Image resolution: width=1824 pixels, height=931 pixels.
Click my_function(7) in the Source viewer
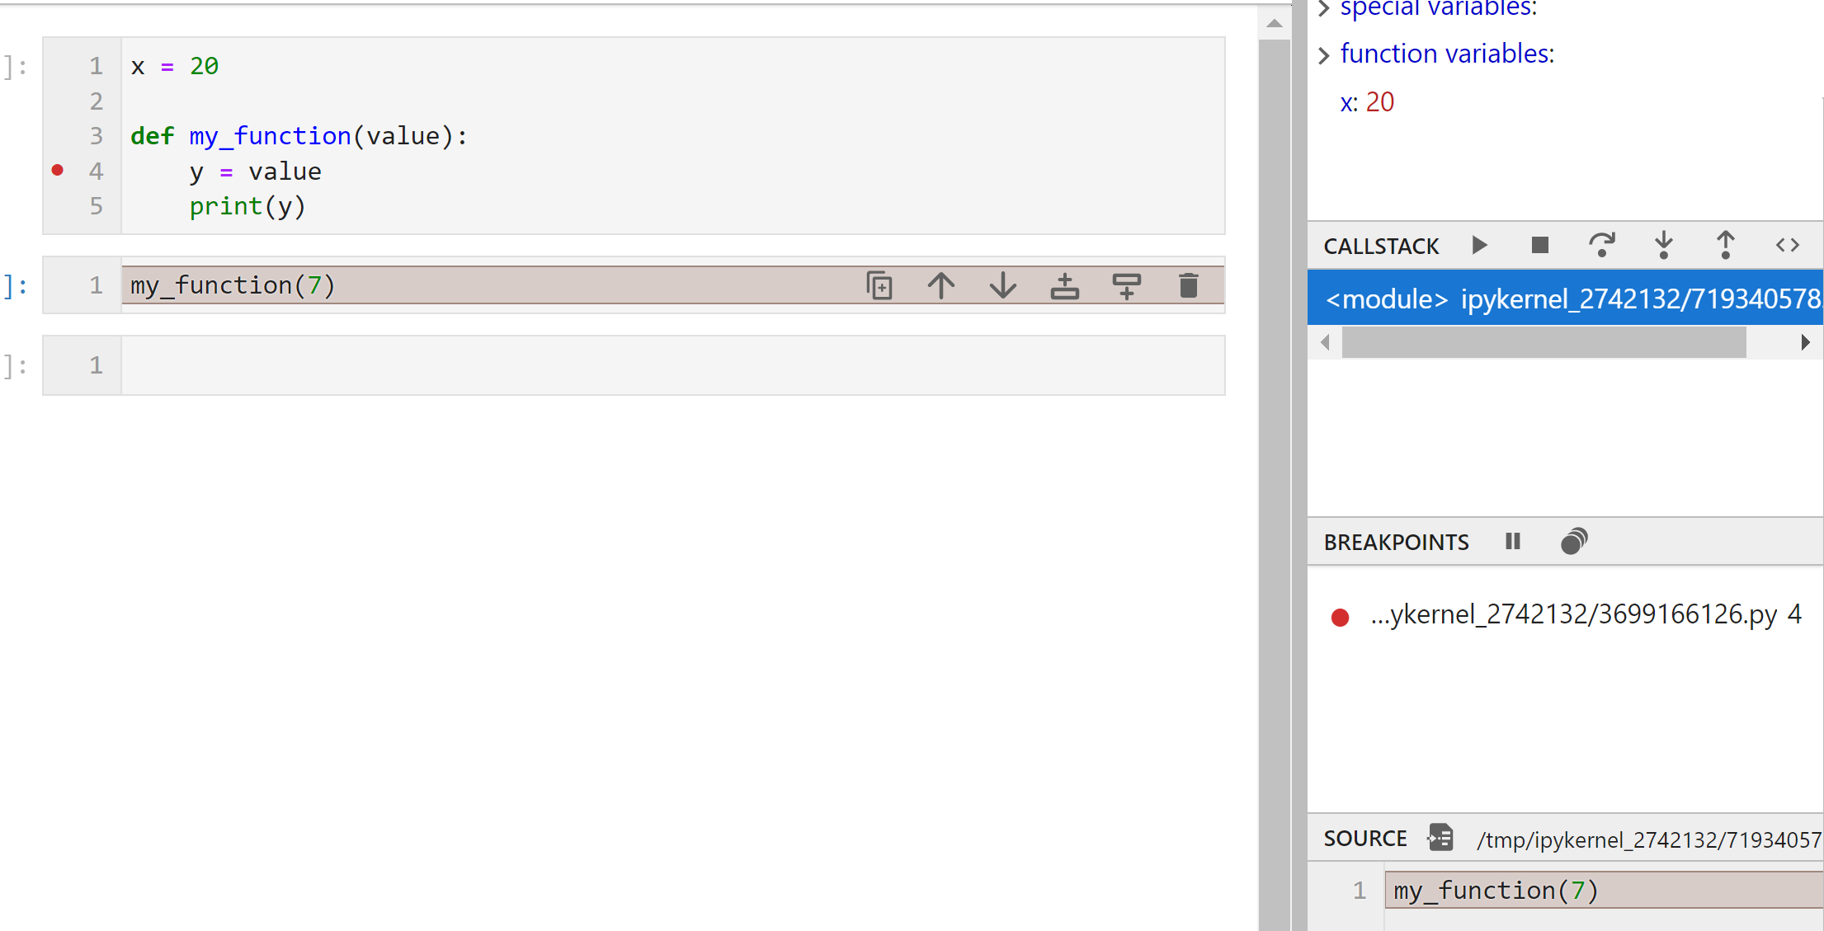pyautogui.click(x=1496, y=891)
